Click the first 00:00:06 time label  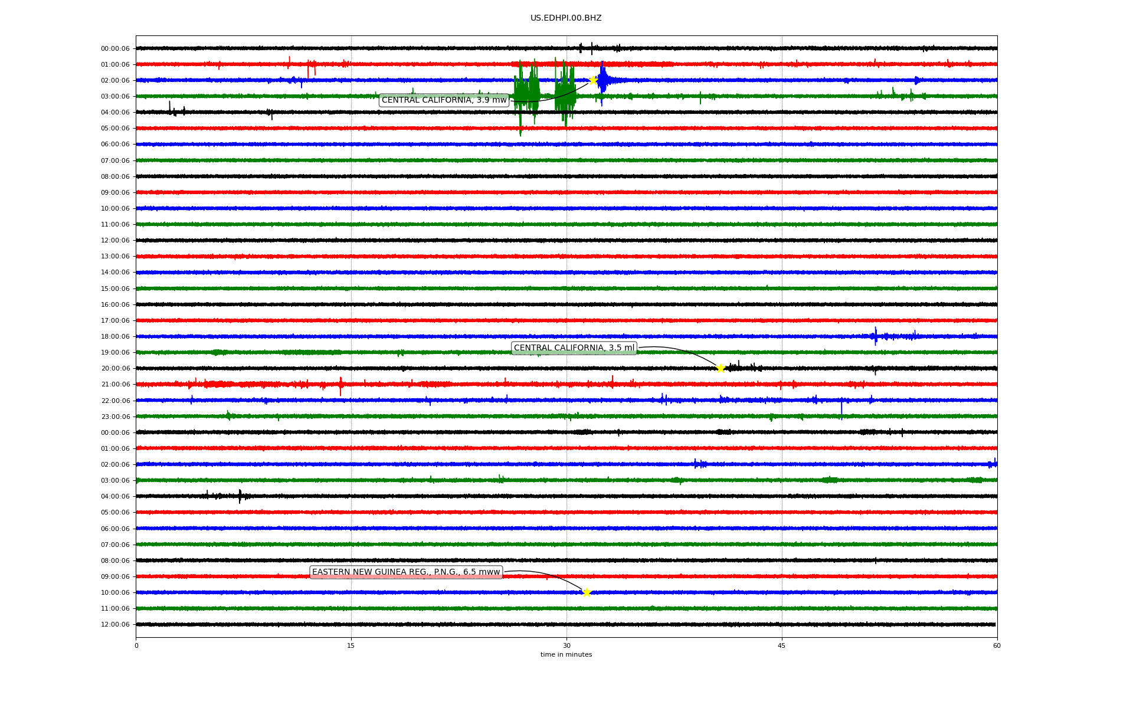[x=115, y=48]
